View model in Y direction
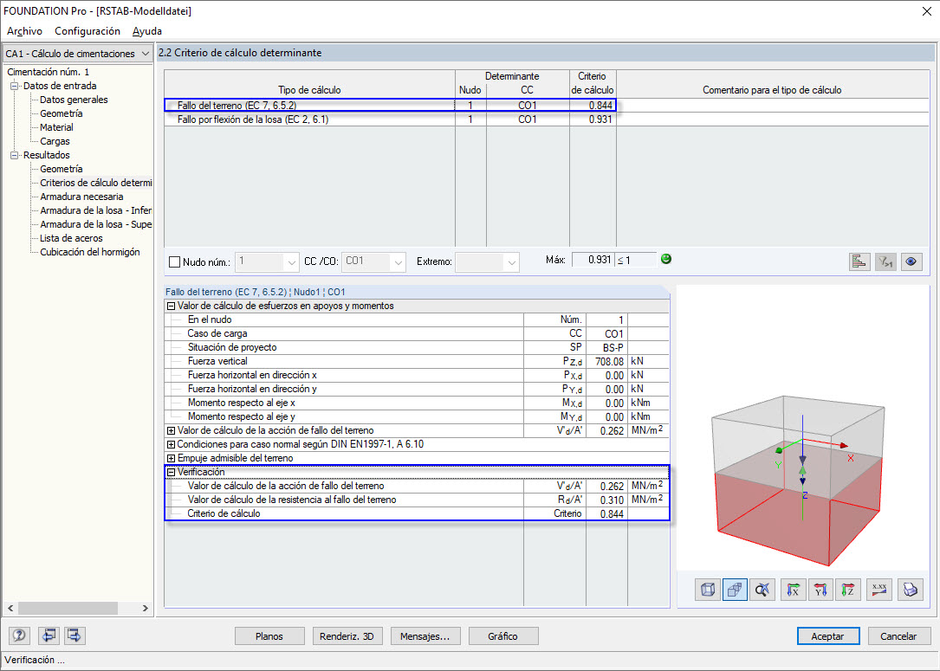940x671 pixels. pyautogui.click(x=820, y=590)
